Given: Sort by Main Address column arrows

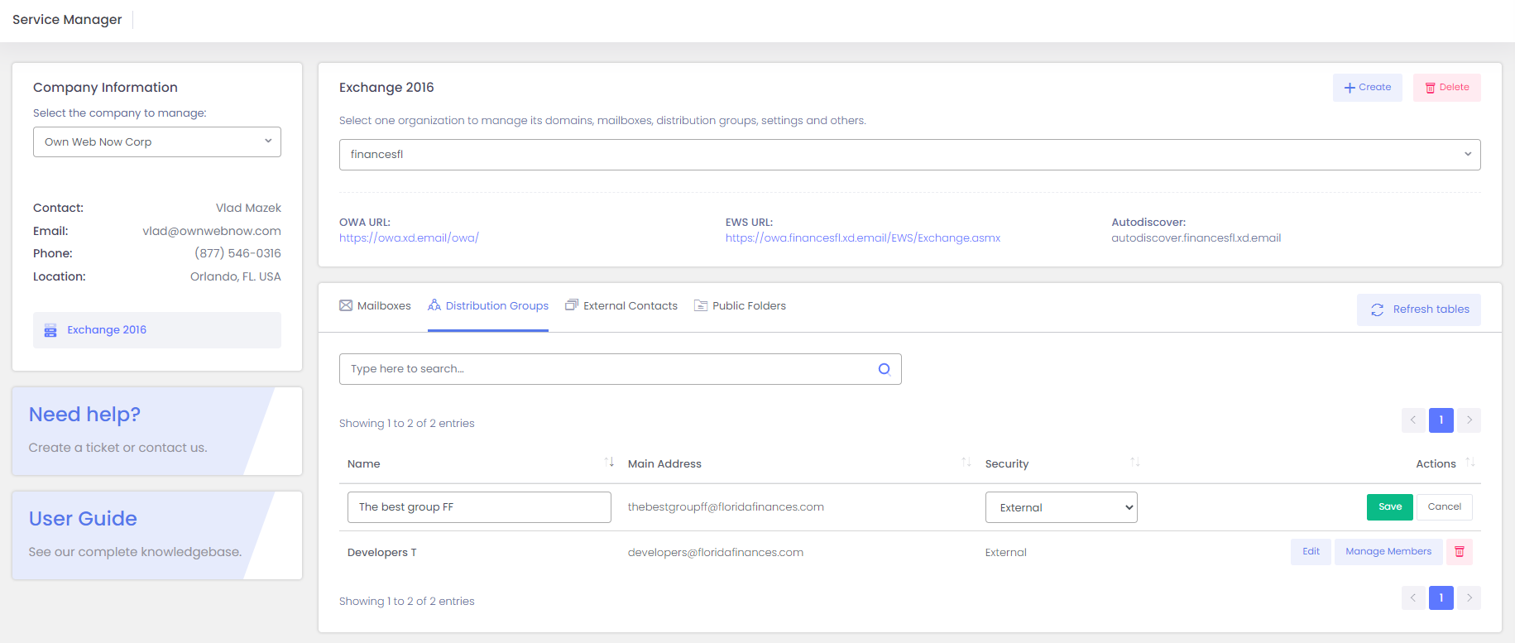Looking at the screenshot, I should coord(966,463).
